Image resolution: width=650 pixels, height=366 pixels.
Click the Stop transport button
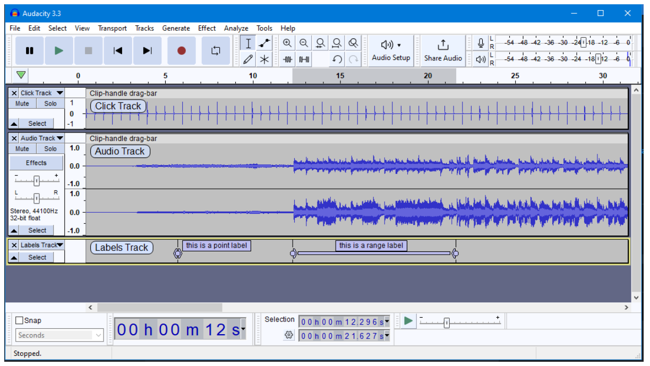click(x=89, y=51)
